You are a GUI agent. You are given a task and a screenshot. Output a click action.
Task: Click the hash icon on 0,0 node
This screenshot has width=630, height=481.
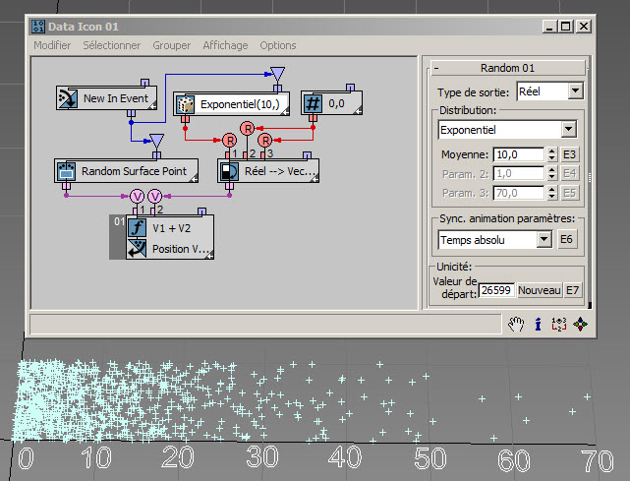313,103
